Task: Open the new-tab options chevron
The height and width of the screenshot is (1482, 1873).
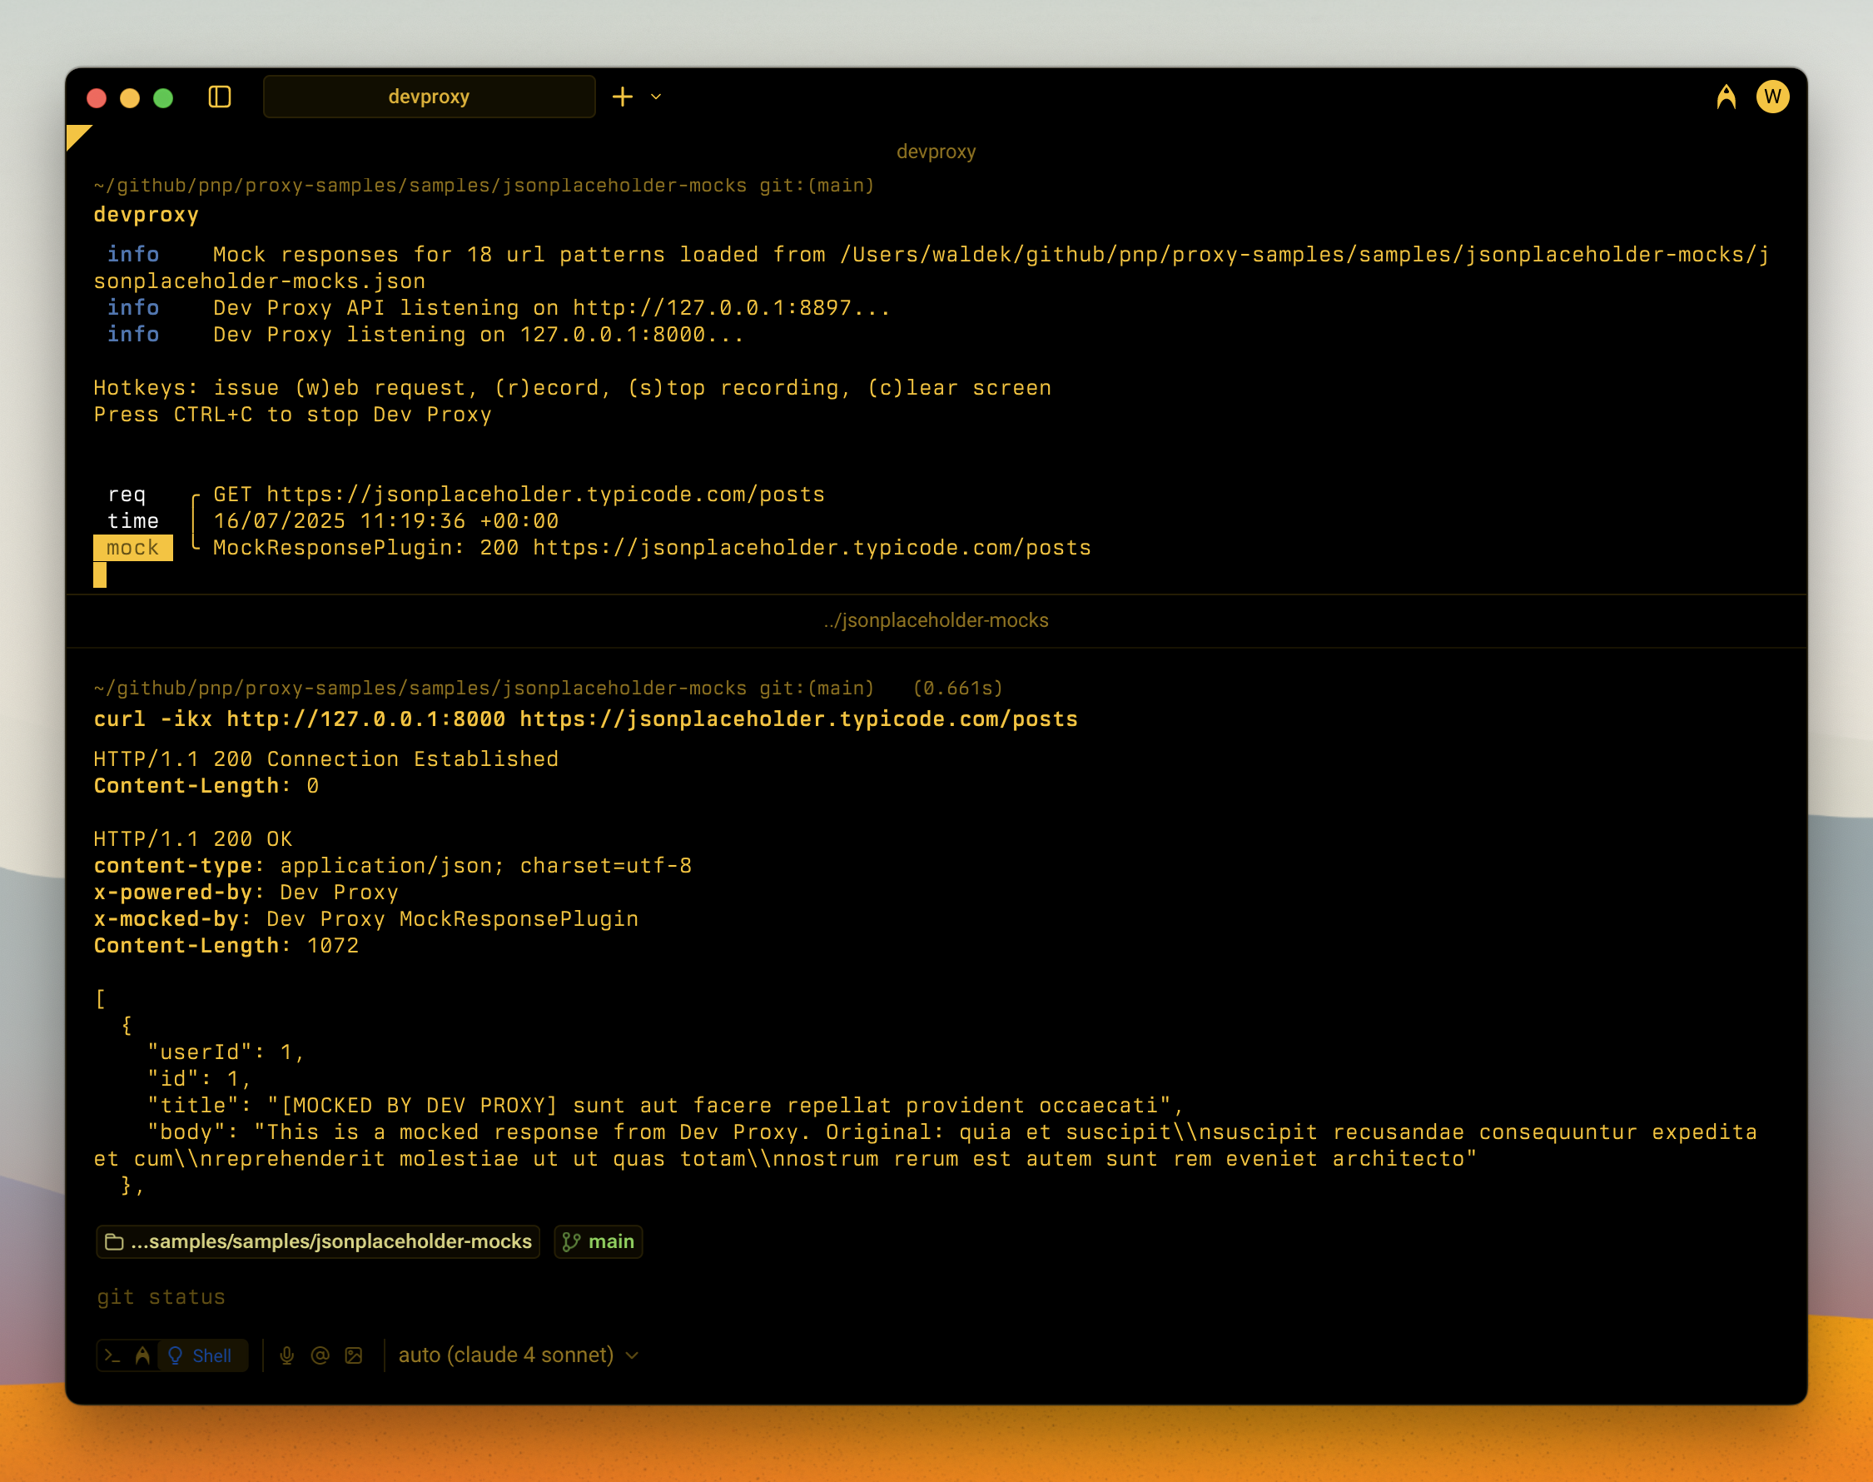Action: tap(656, 97)
